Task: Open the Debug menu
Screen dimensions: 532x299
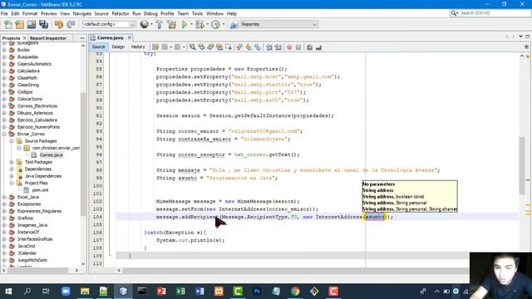Action: [150, 13]
